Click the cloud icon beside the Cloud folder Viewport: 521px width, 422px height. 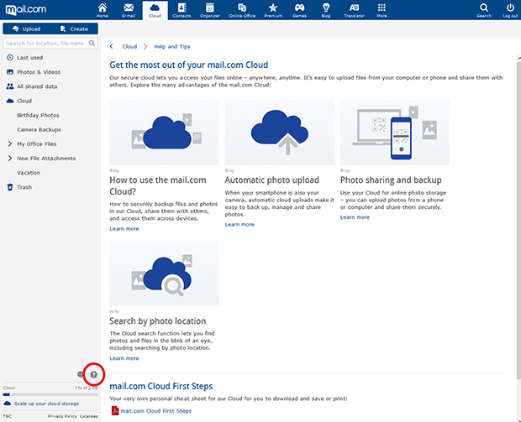coord(10,101)
